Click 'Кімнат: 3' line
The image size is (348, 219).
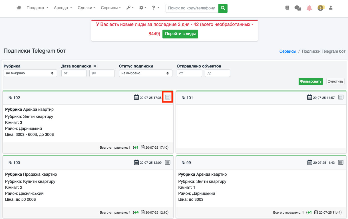[14, 122]
